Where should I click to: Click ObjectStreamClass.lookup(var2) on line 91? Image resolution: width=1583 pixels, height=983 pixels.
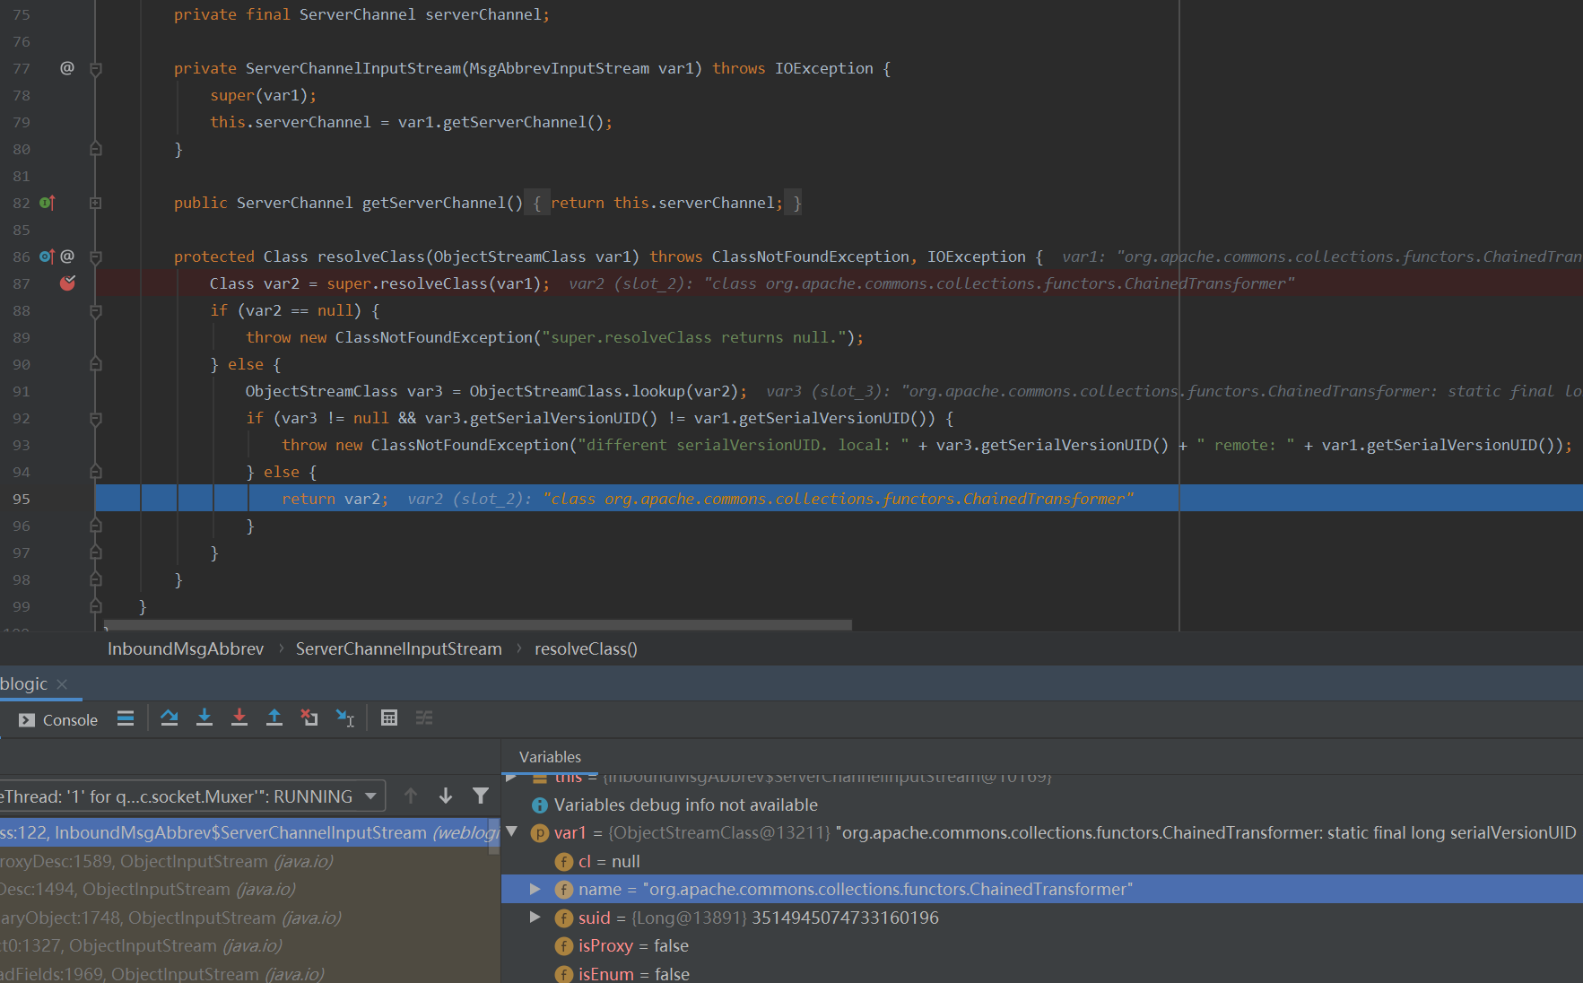click(x=604, y=391)
